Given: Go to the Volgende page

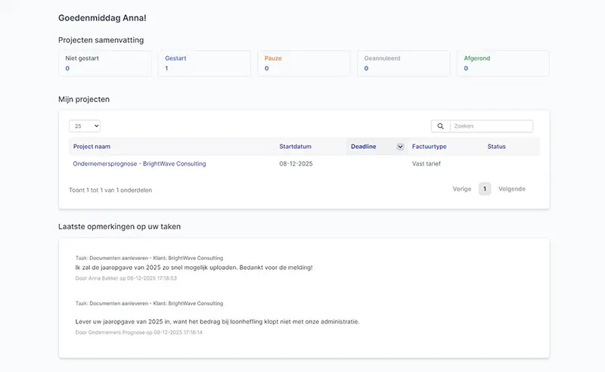Looking at the screenshot, I should pos(511,189).
